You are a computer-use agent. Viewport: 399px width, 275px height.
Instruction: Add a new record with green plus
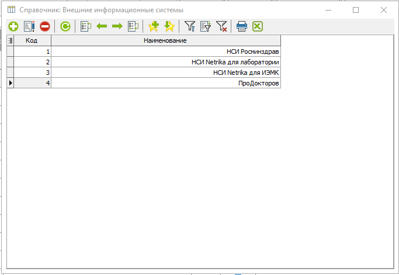13,26
